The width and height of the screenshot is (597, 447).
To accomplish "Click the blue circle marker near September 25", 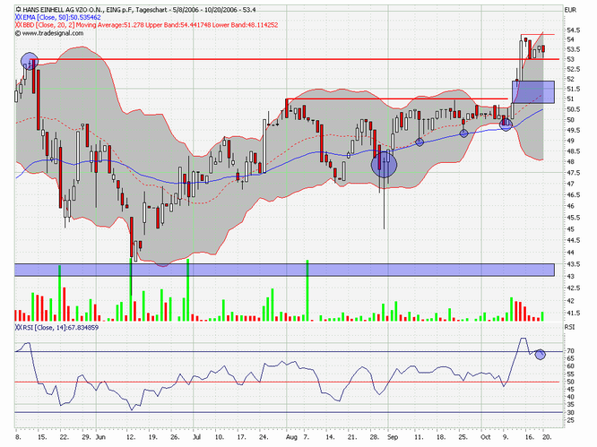I will [x=463, y=133].
